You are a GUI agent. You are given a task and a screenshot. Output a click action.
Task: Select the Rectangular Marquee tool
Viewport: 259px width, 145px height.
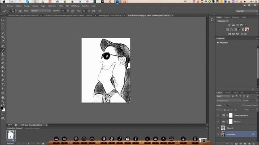[x=3, y=25]
